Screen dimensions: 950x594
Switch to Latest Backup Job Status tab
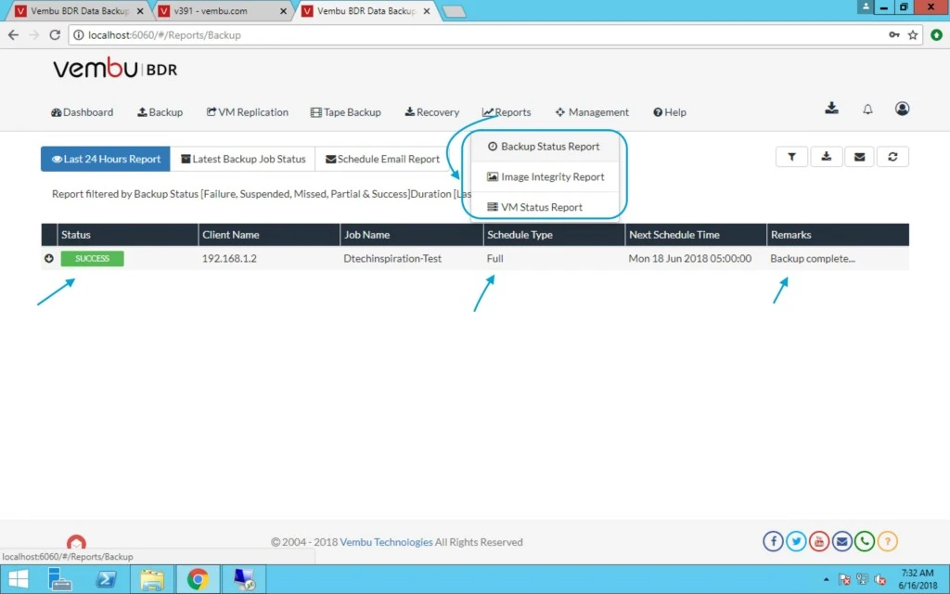coord(243,159)
